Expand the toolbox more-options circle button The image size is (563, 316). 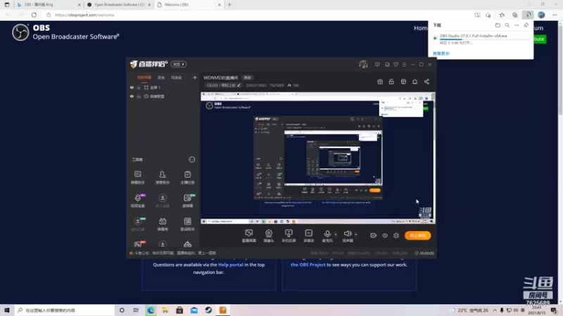point(191,159)
